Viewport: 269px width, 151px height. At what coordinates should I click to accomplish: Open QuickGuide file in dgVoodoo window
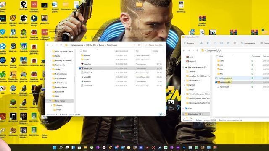pos(224,87)
